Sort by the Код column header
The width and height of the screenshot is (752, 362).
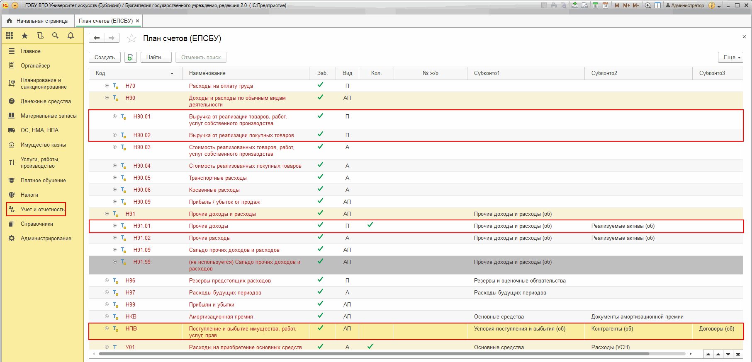pyautogui.click(x=136, y=73)
